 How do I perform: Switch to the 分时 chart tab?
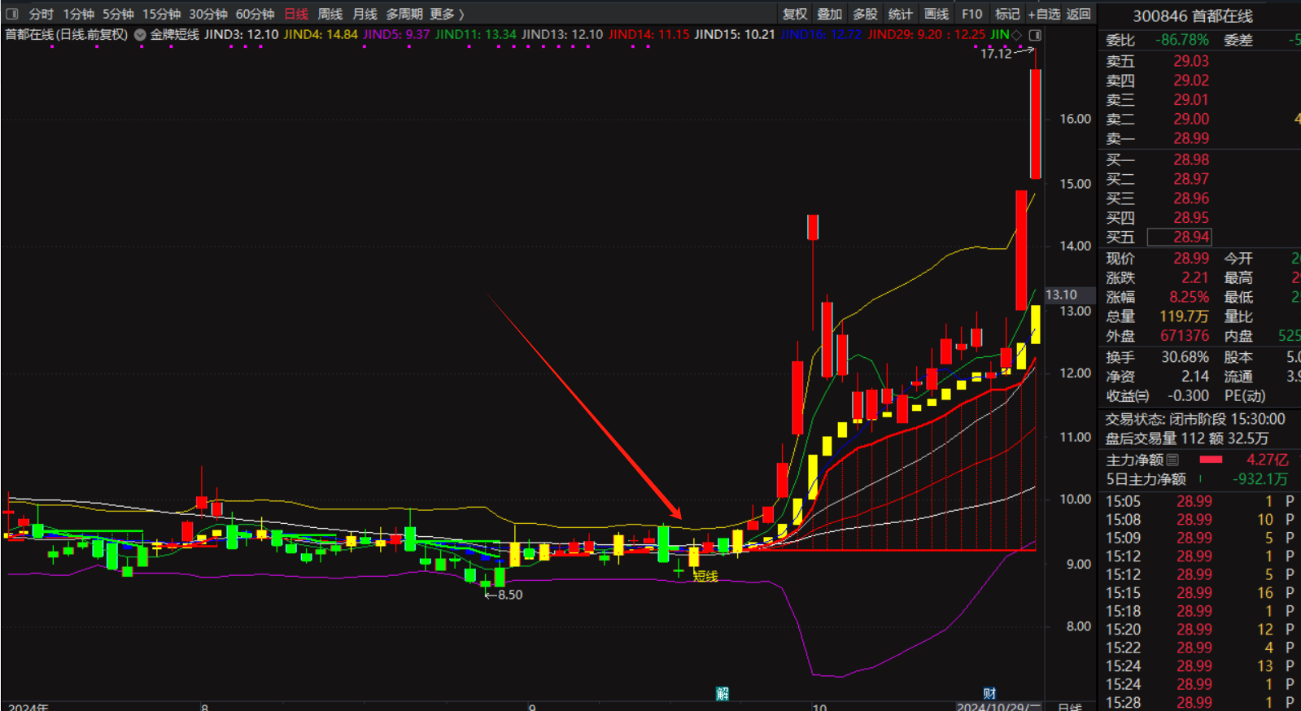41,14
